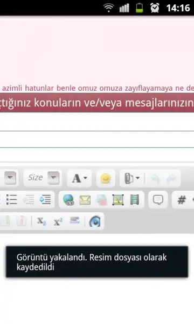This screenshot has width=194, height=324.
Task: Open the paperclip attachments dropdown
Action: (x=132, y=178)
